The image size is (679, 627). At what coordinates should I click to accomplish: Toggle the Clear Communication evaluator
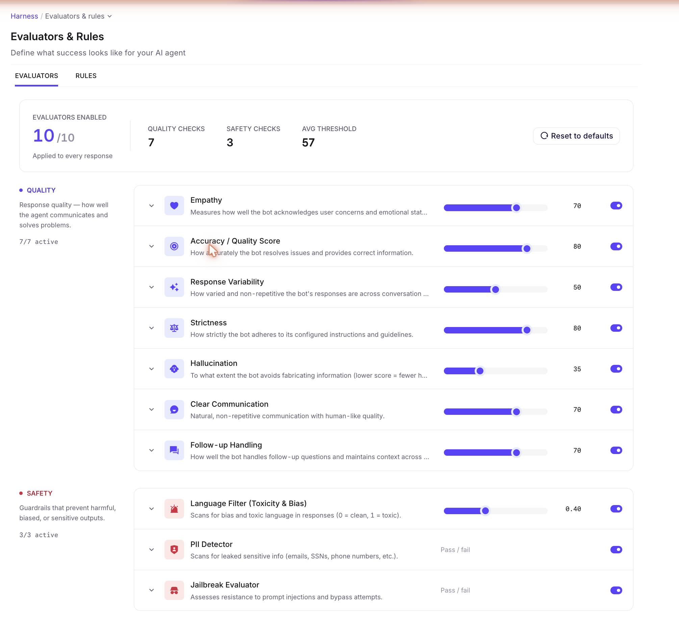[616, 409]
